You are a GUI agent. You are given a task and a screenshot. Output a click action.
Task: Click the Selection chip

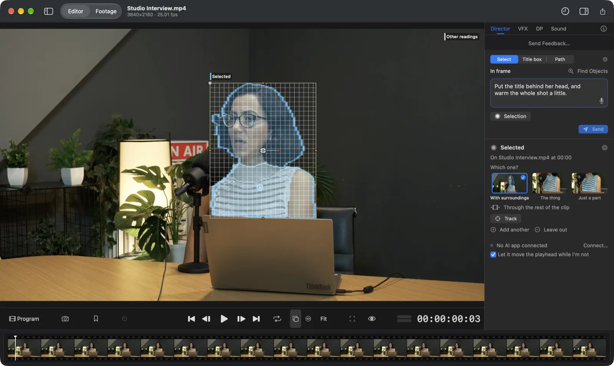(510, 116)
